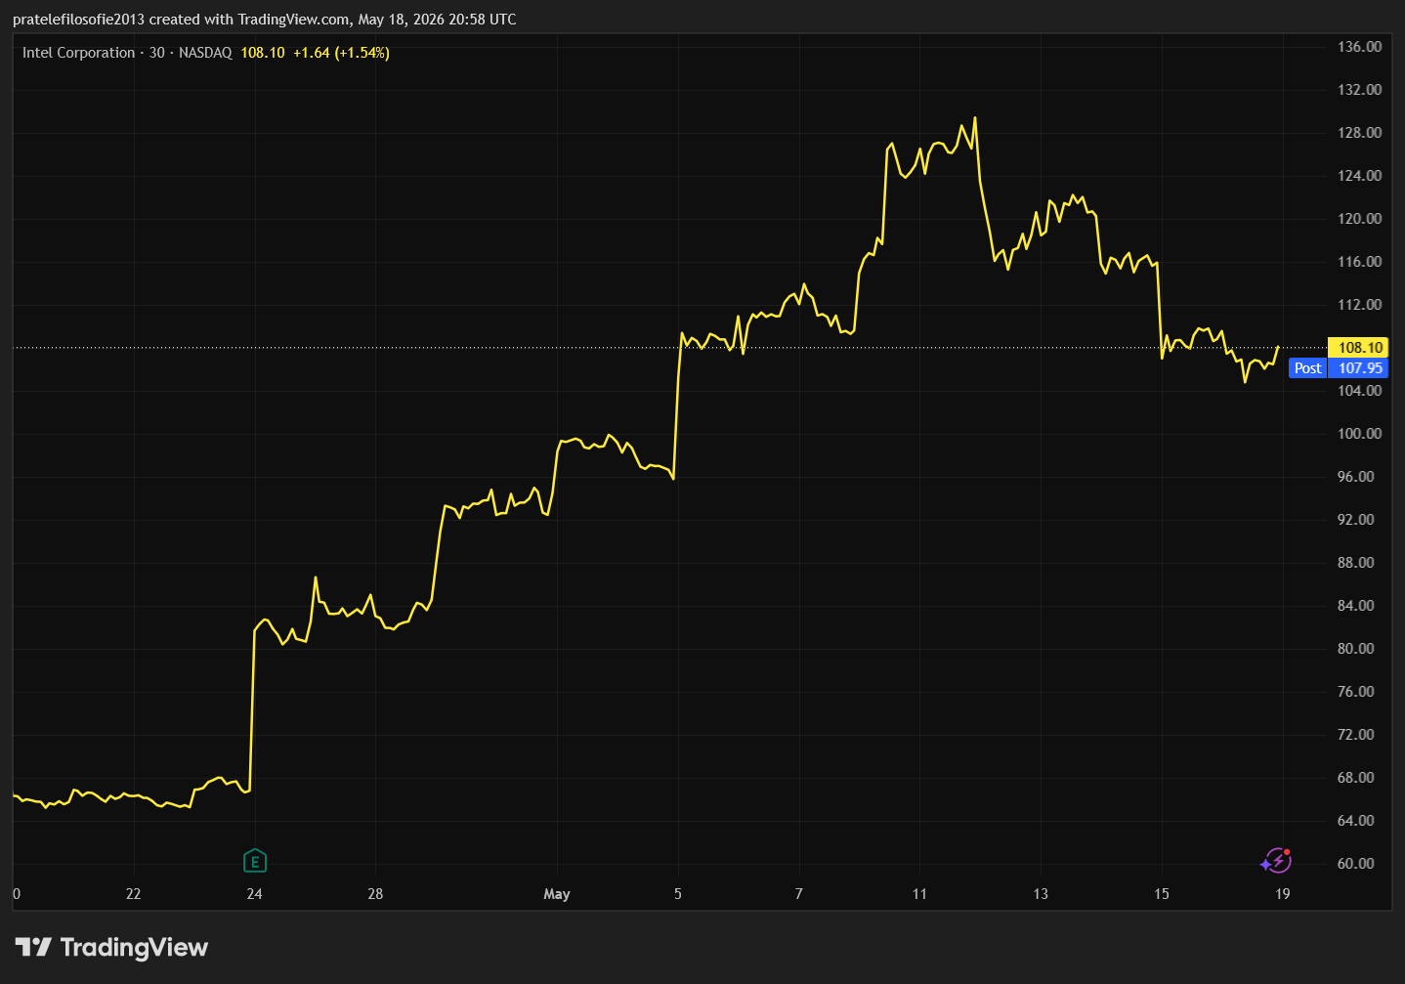Viewport: 1405px width, 984px height.
Task: Click the 24 date on time axis
Action: click(254, 894)
